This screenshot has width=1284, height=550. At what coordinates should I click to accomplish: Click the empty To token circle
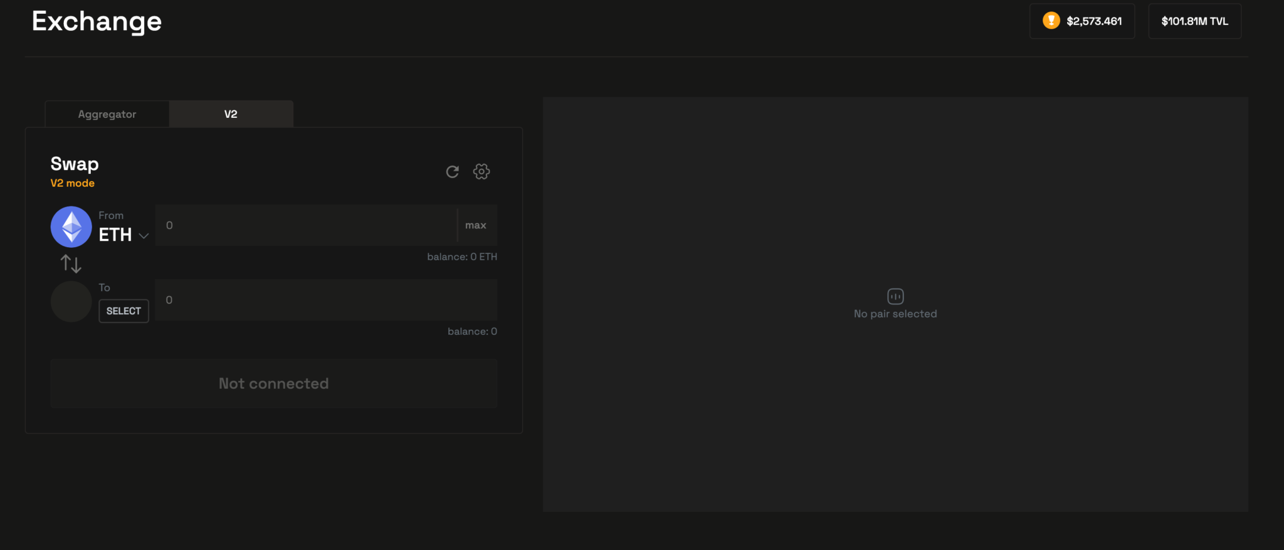[71, 302]
